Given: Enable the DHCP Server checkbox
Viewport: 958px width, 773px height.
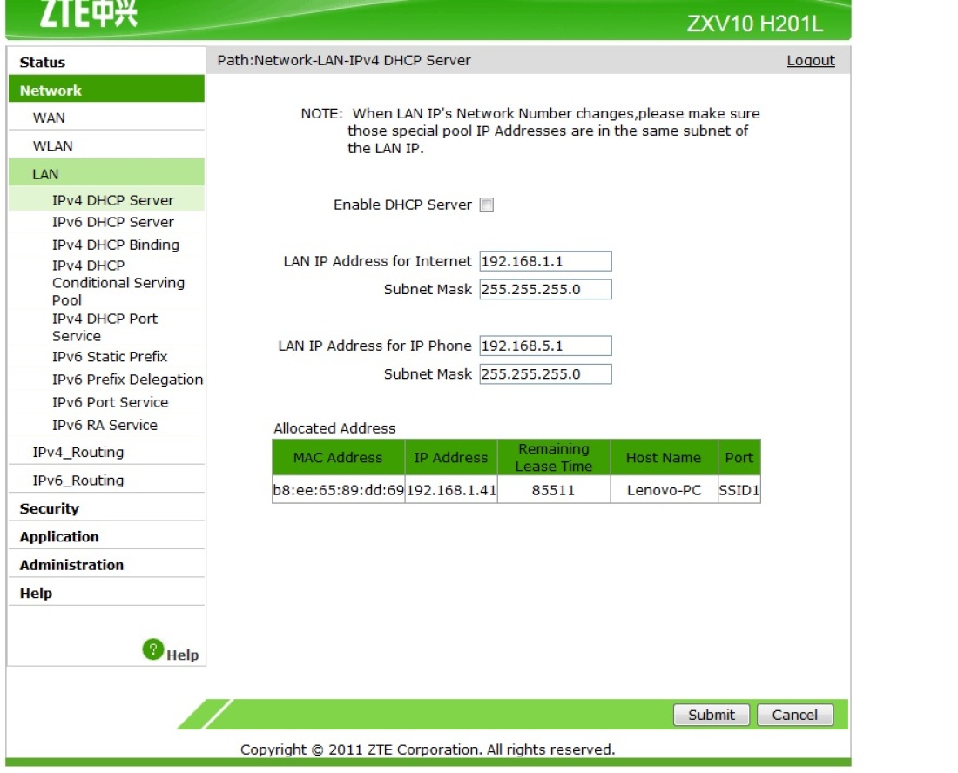Looking at the screenshot, I should [x=487, y=205].
